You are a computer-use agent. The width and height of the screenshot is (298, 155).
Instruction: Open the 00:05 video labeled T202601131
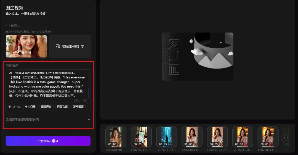coord(268,137)
